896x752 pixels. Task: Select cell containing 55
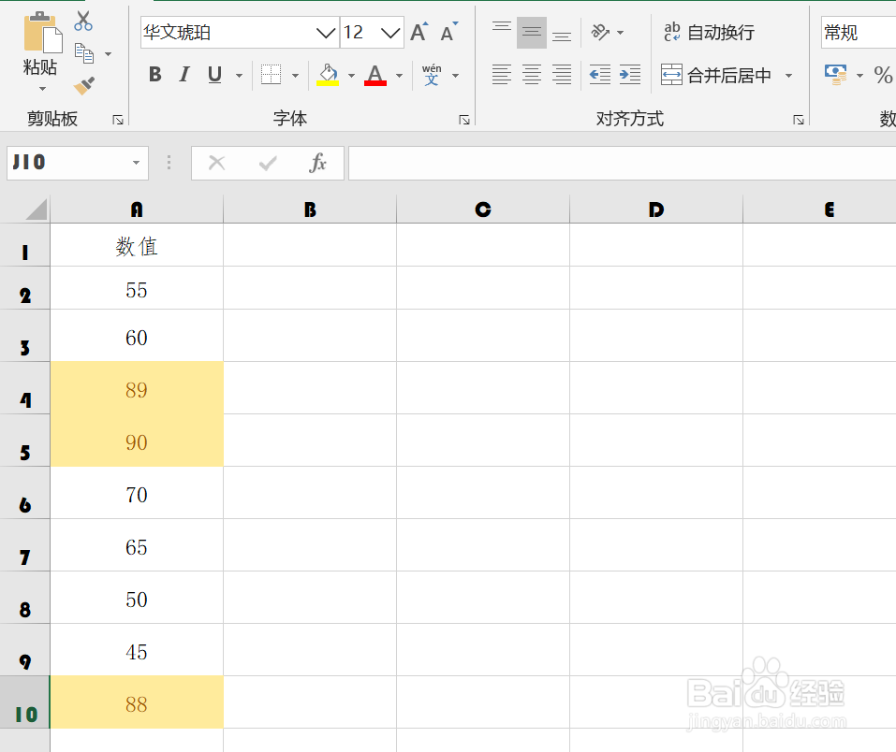[137, 288]
